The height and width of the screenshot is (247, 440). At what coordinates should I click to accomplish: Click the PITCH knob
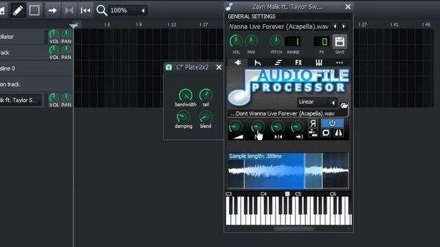(x=276, y=41)
